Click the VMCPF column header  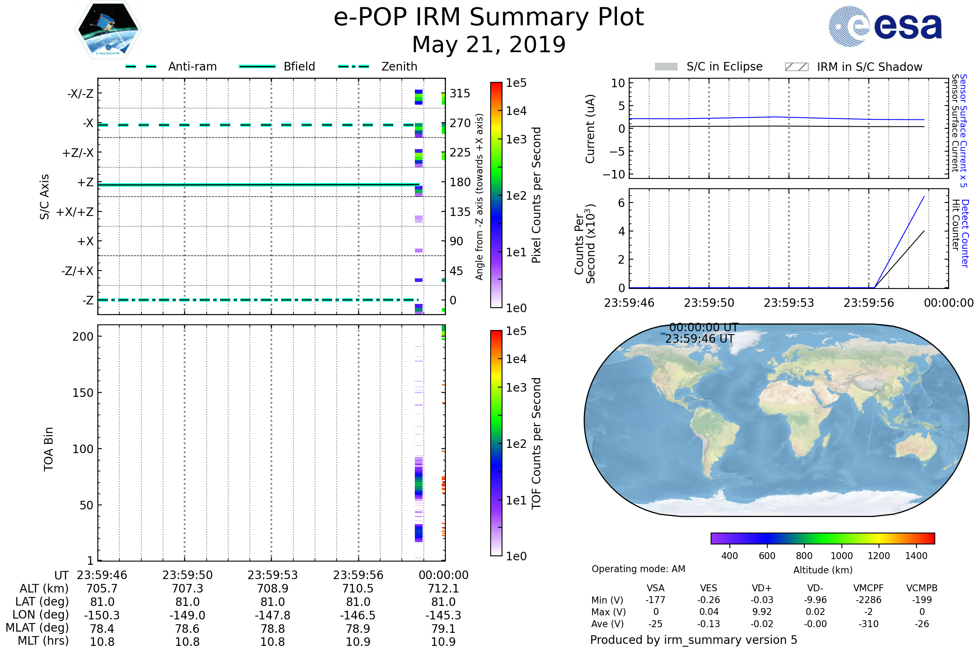click(x=868, y=588)
